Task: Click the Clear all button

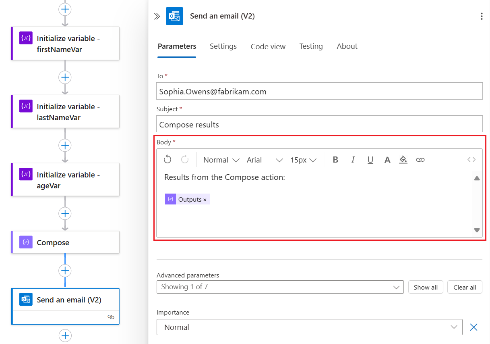Action: tap(465, 287)
